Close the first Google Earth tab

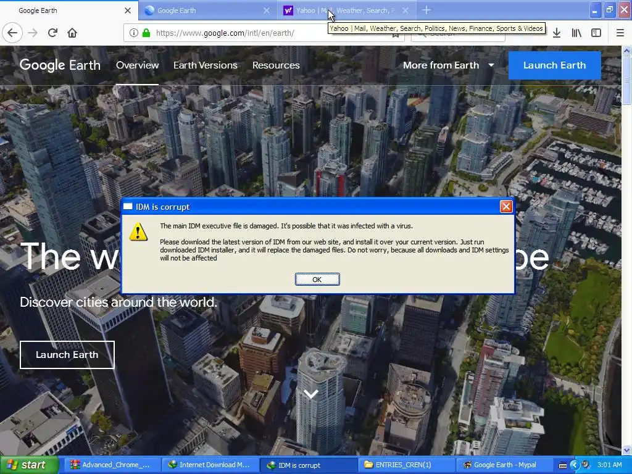[x=128, y=10]
